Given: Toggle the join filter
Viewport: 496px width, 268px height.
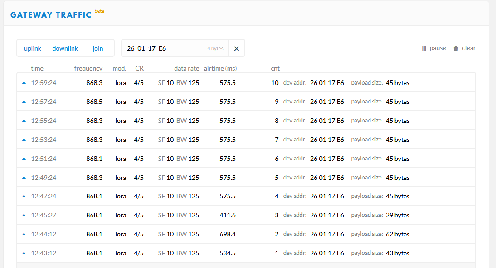Looking at the screenshot, I should (x=98, y=48).
